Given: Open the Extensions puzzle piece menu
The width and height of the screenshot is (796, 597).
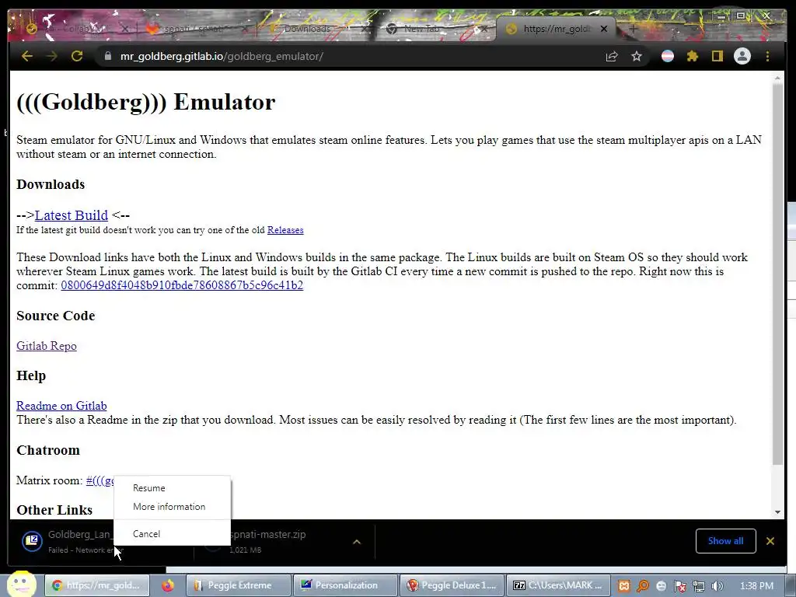Looking at the screenshot, I should (x=693, y=56).
